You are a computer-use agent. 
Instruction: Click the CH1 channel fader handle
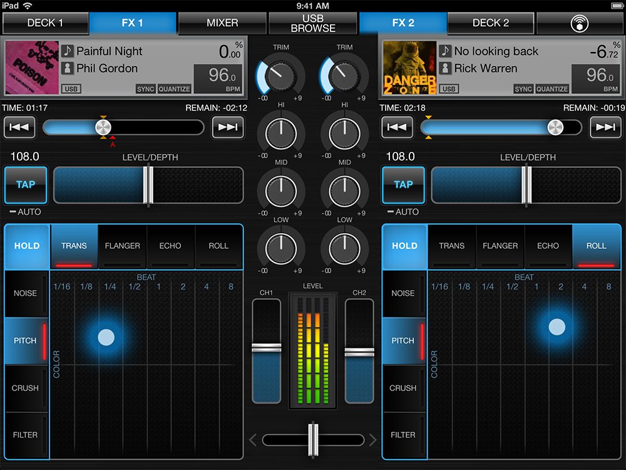pyautogui.click(x=267, y=348)
